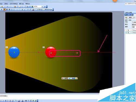The height and width of the screenshot is (102, 136).
Task: Click the task pane Back navigation icon
Action: coord(126,15)
